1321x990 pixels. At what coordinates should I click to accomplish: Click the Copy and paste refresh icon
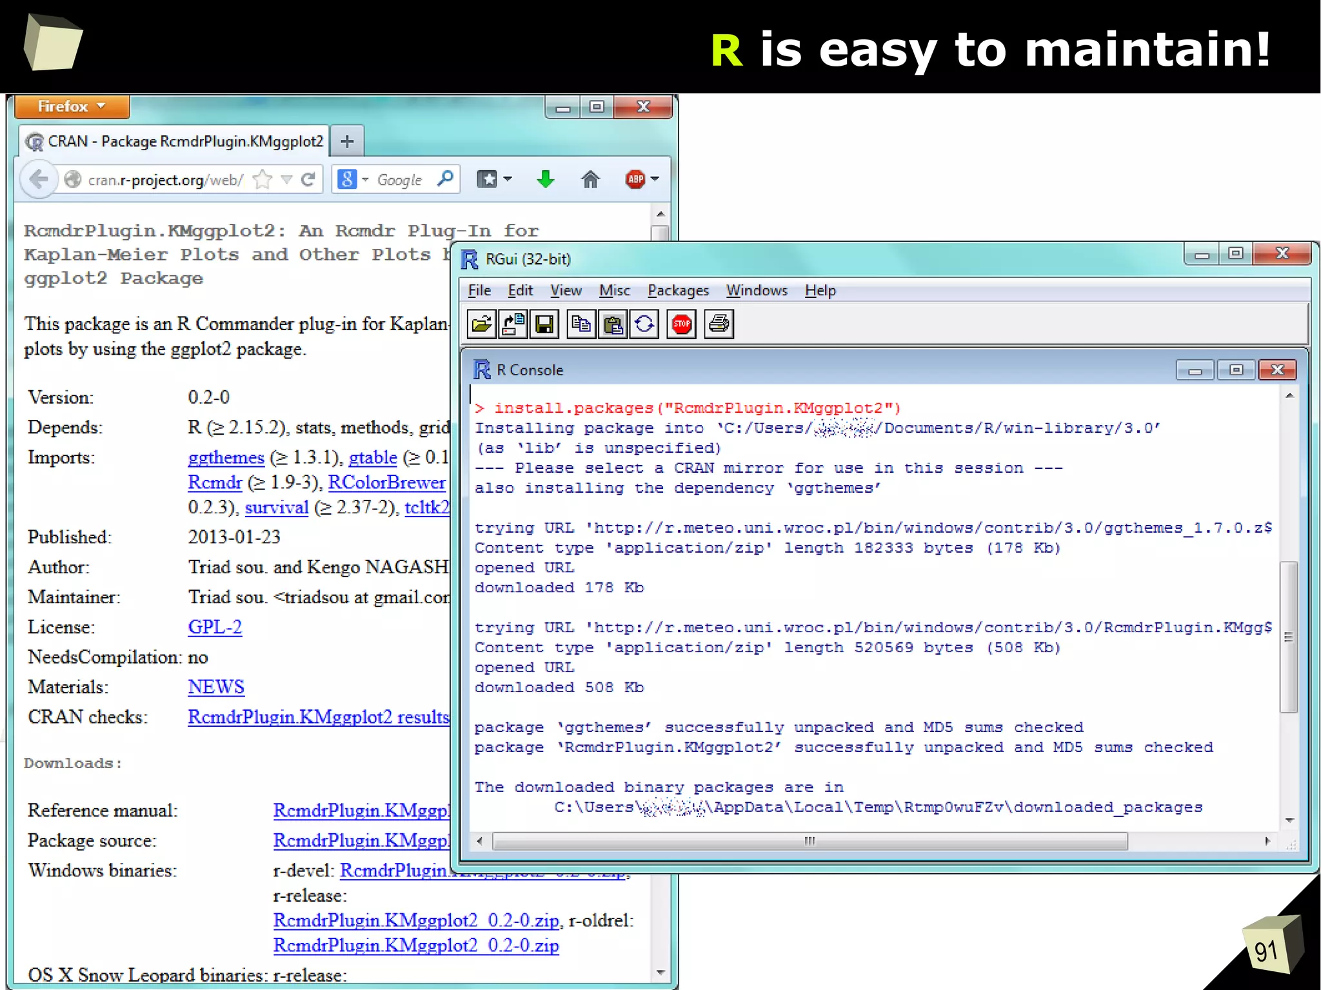click(x=644, y=324)
